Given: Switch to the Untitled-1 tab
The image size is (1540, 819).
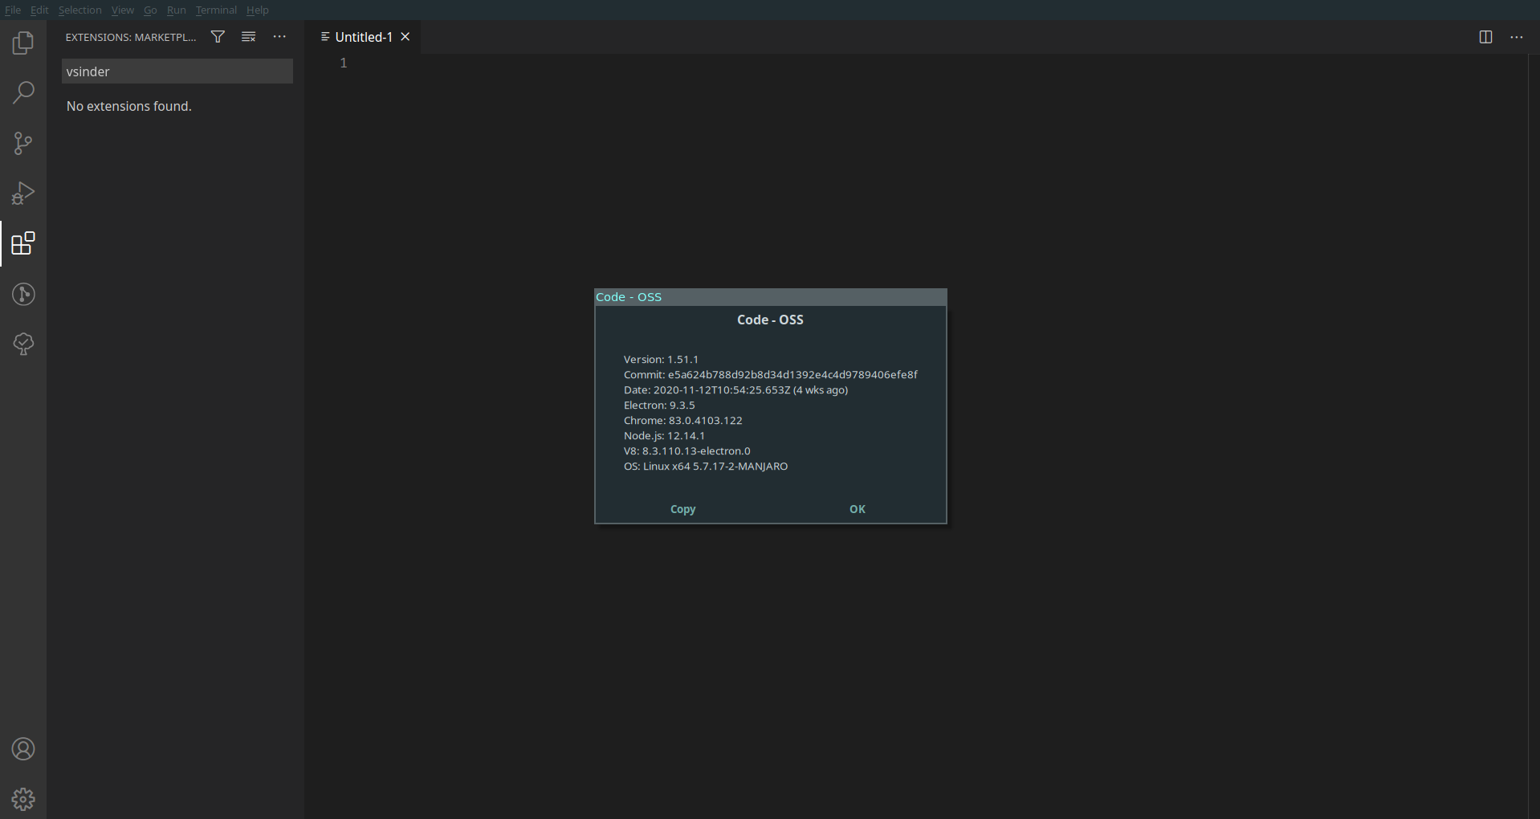Looking at the screenshot, I should coord(362,36).
